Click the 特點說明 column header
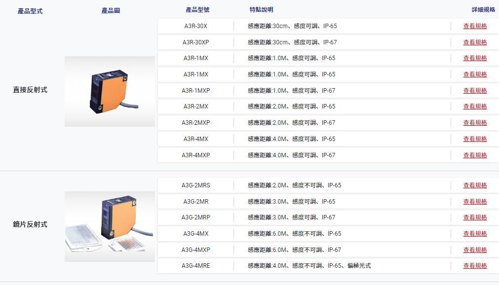This screenshot has height=285, width=499. pyautogui.click(x=261, y=10)
